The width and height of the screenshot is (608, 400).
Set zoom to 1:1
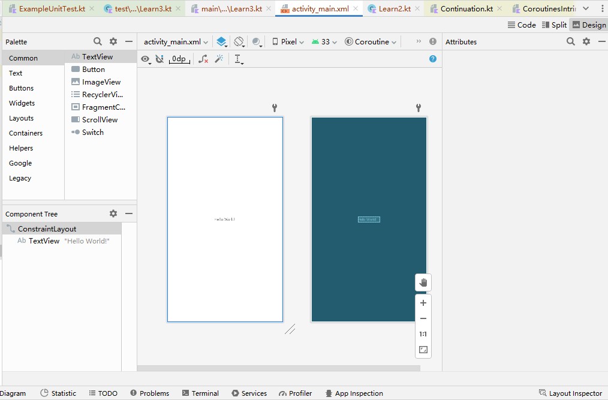[x=423, y=334]
